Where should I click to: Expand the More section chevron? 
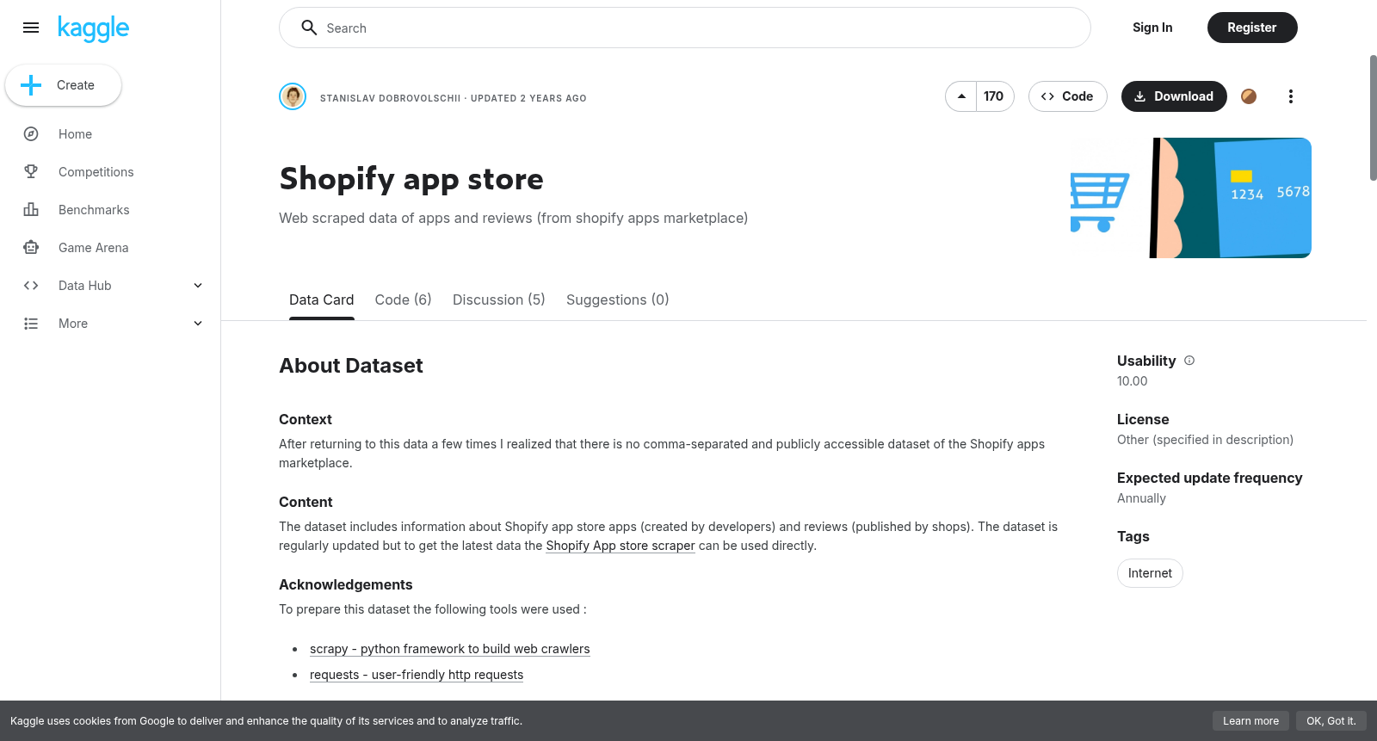coord(198,324)
